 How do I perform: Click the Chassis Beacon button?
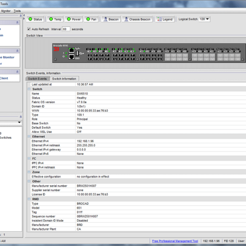(x=137, y=19)
